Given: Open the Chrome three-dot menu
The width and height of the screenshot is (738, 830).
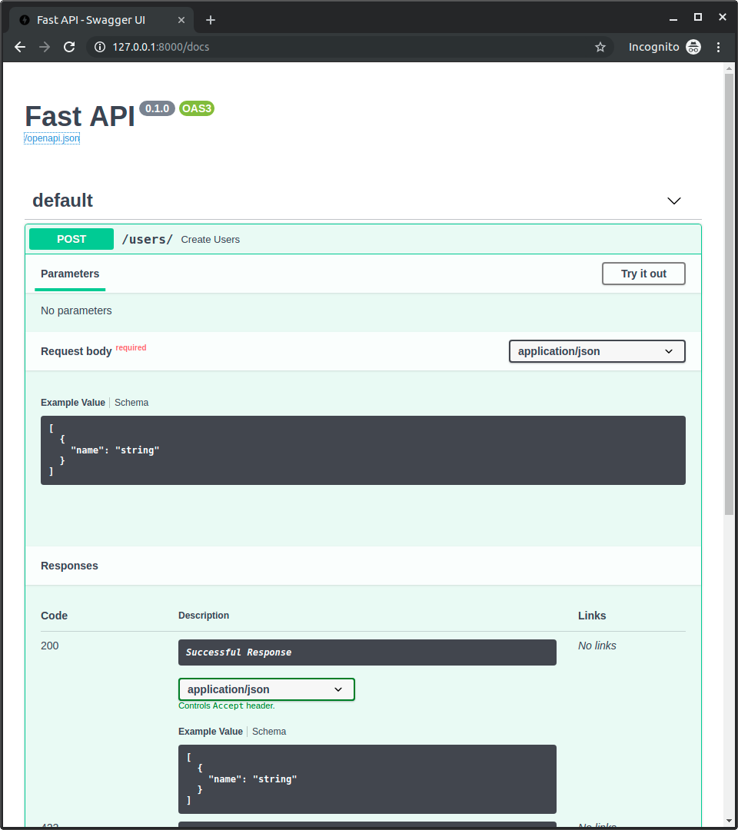Looking at the screenshot, I should tap(719, 47).
